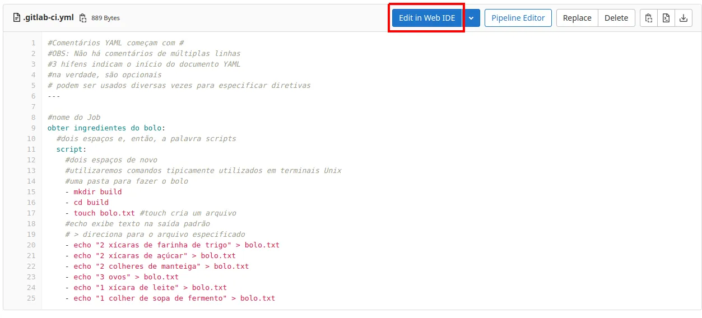Copy the file path next to .gitlab-ci.yml
The height and width of the screenshot is (318, 702).
coord(83,18)
